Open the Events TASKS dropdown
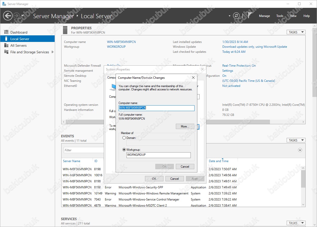Image resolution: width=317 pixels, height=227 pixels. click(x=296, y=140)
